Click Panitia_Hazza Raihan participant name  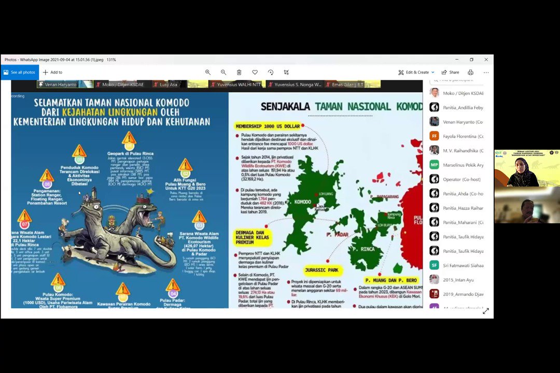463,208
